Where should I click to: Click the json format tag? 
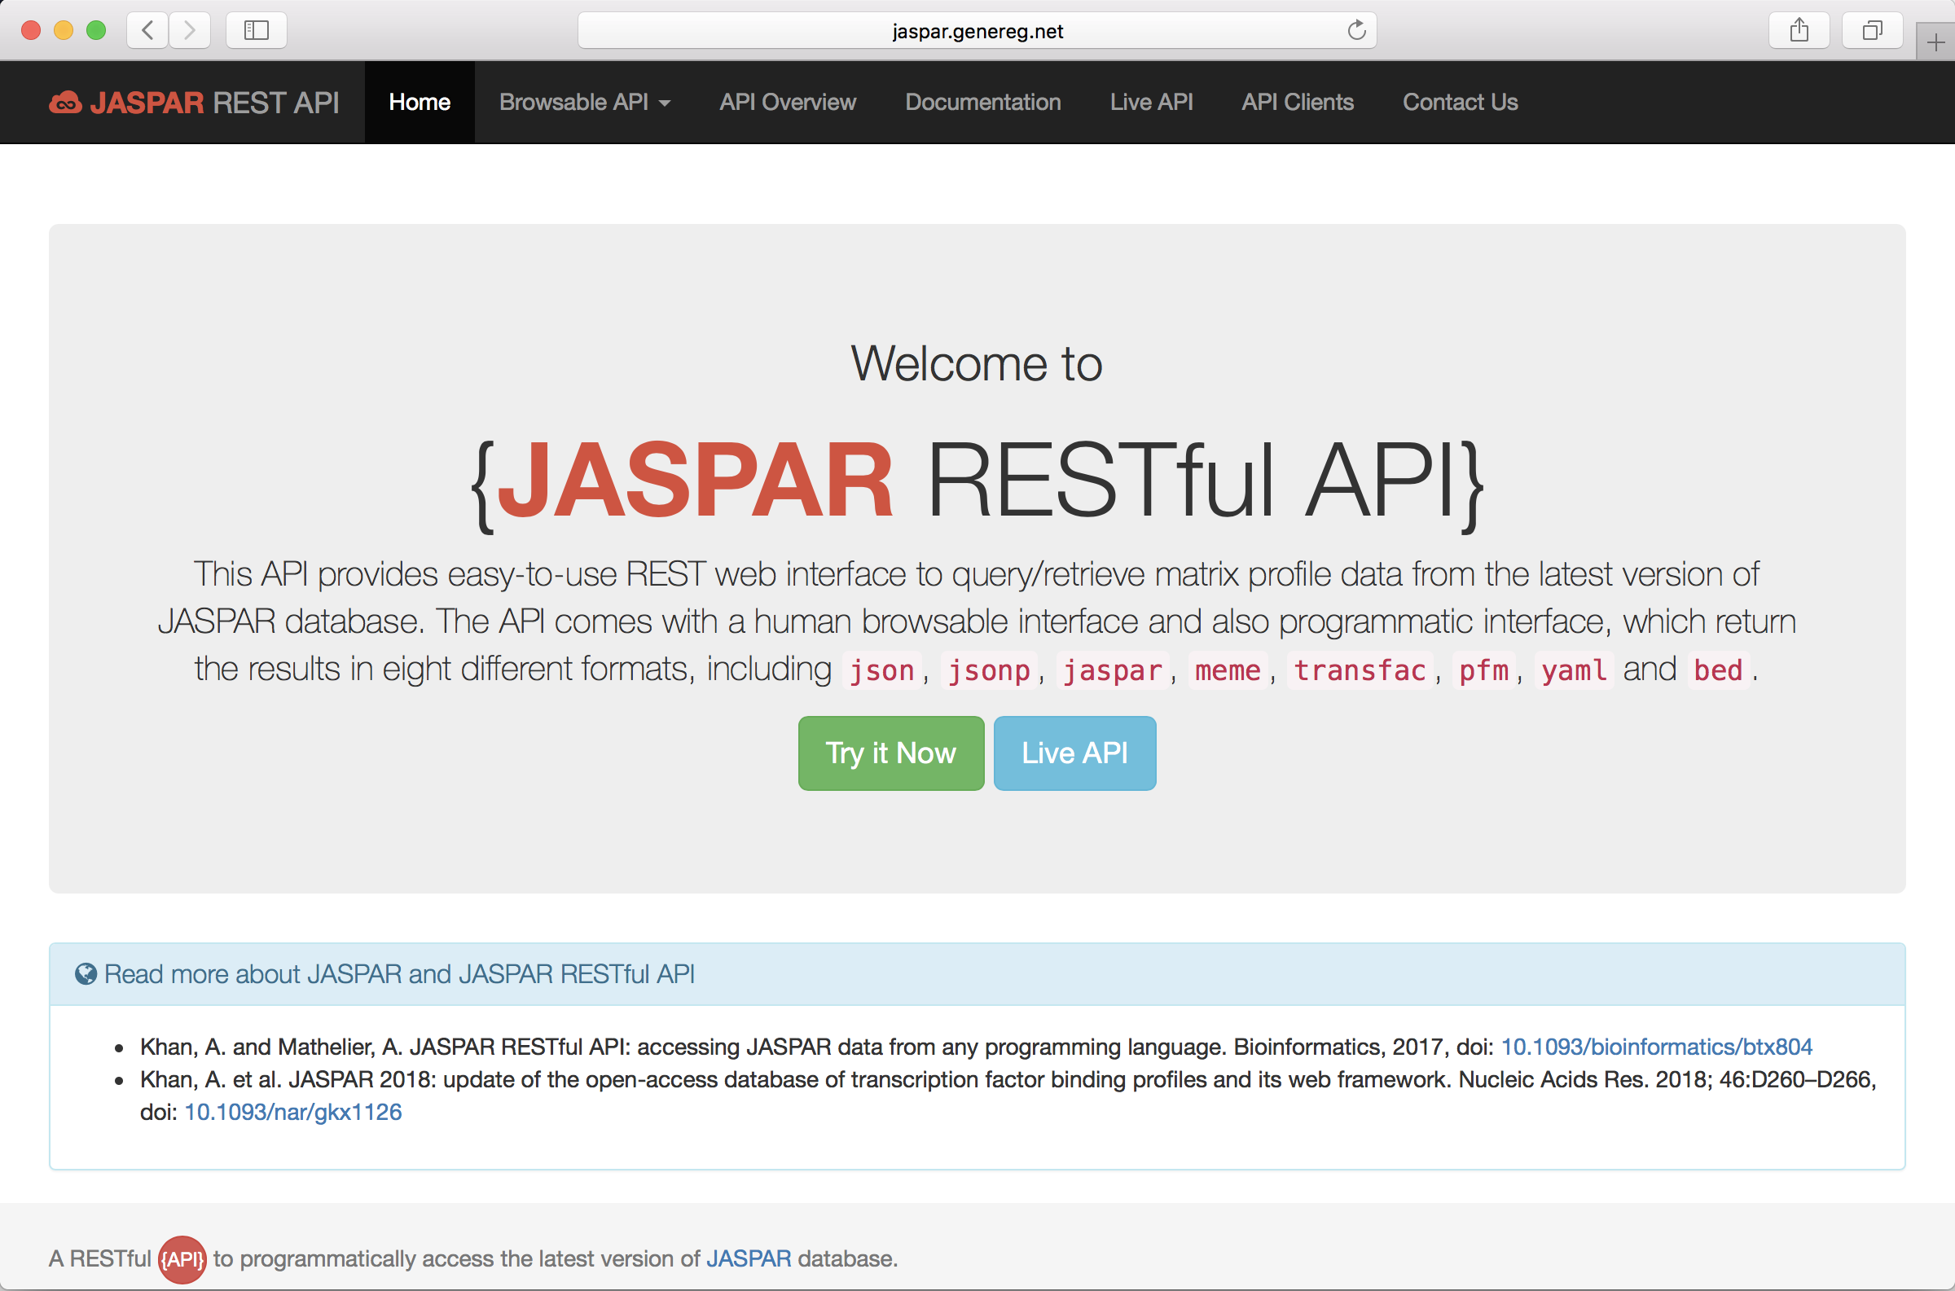pyautogui.click(x=881, y=670)
